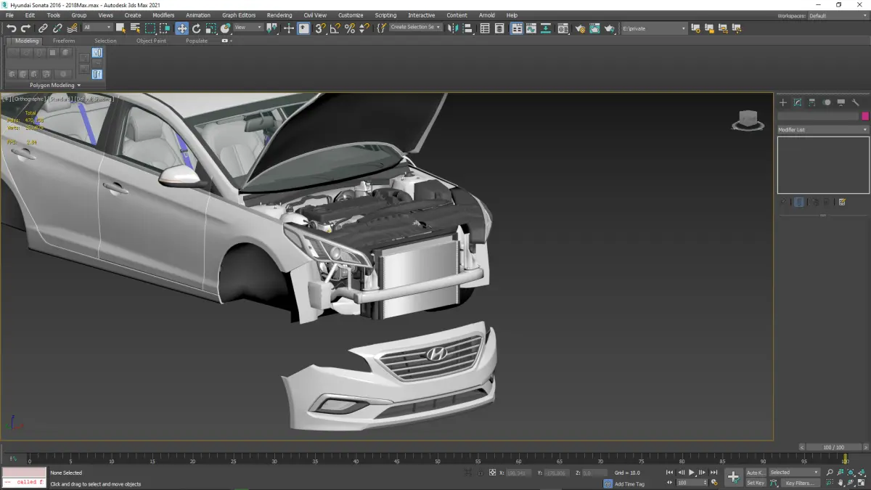Image resolution: width=871 pixels, height=490 pixels.
Task: Expand the Modifier List dropdown
Action: 823,130
